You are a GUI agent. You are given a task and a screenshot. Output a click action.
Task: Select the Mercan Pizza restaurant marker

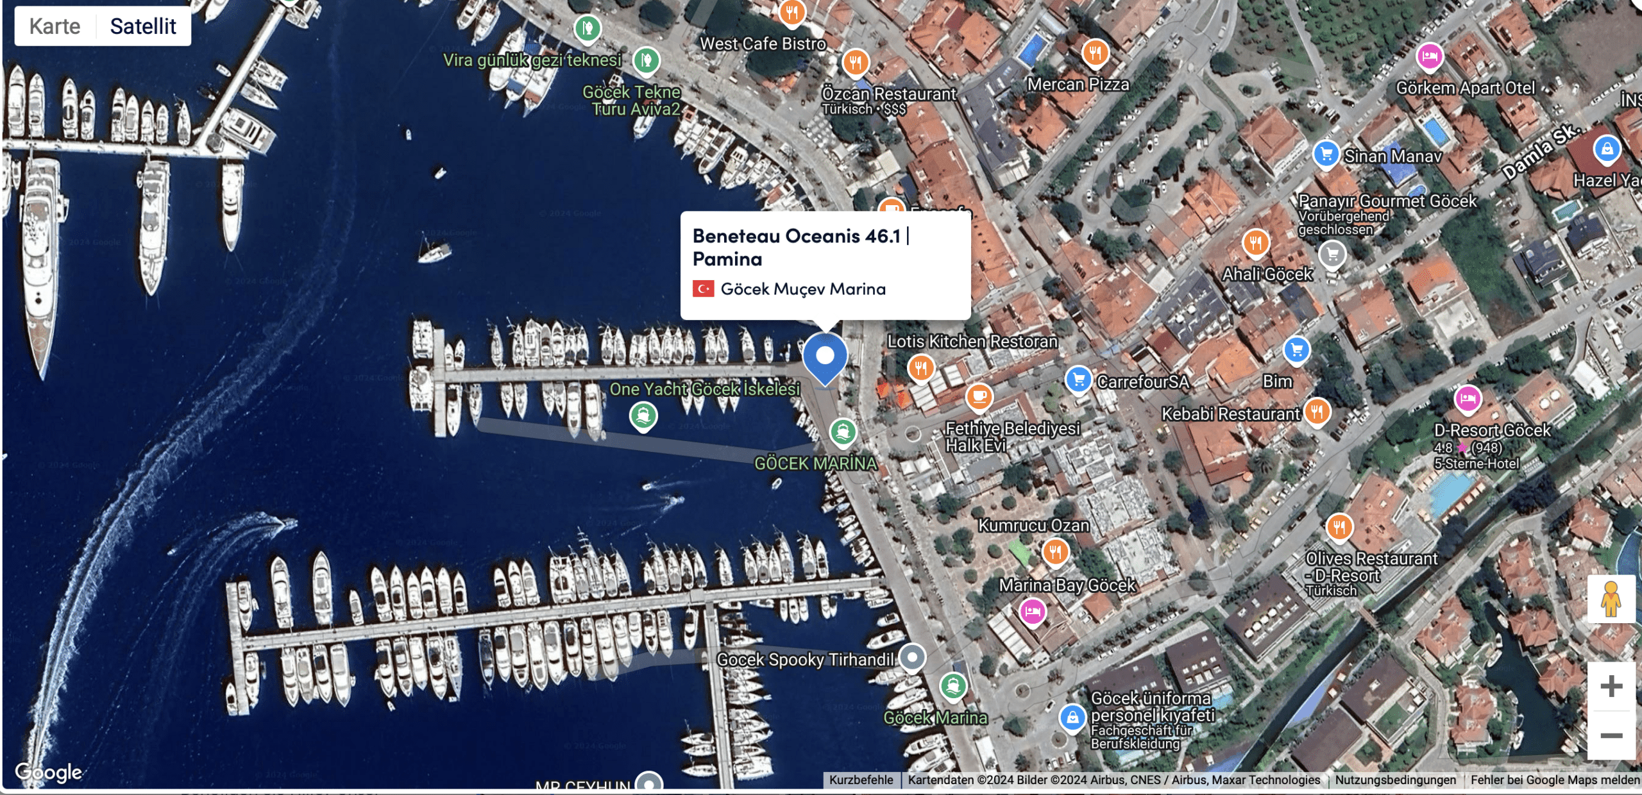point(1096,53)
